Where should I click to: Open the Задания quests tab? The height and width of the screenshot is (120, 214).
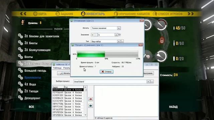coord(64,14)
